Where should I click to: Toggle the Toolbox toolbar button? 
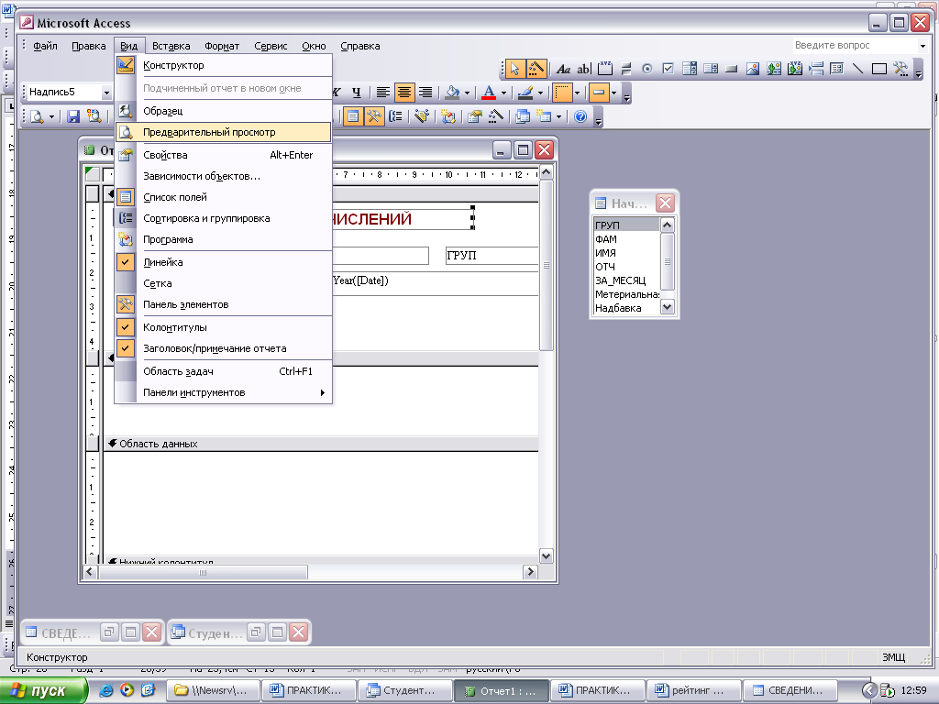(x=374, y=116)
